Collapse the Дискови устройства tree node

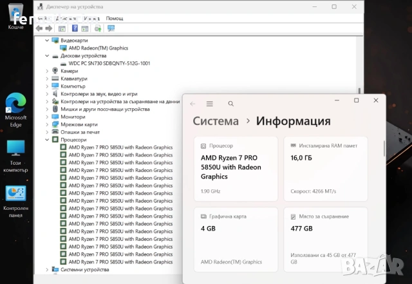coord(47,55)
